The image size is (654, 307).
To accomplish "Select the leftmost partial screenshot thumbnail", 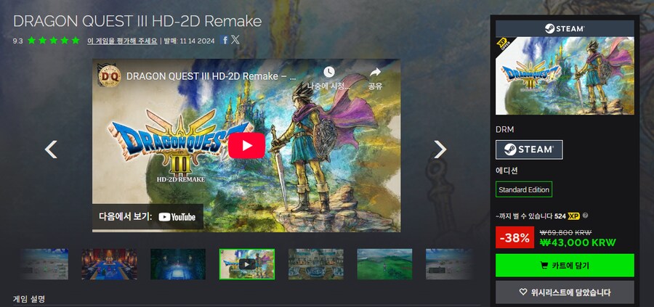I will pyautogui.click(x=44, y=264).
